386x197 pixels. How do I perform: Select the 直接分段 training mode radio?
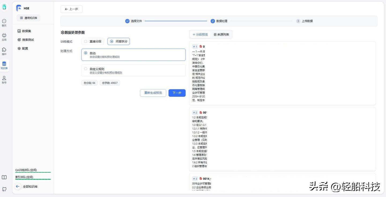[92, 41]
